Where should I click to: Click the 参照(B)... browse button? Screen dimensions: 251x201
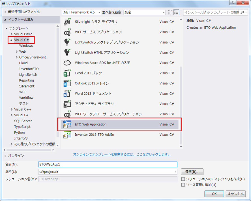click(x=192, y=172)
